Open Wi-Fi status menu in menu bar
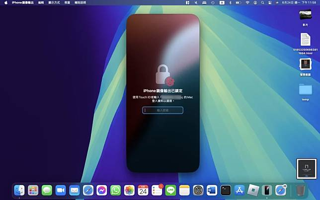Viewport: 320px width, 200px height. [247, 2]
